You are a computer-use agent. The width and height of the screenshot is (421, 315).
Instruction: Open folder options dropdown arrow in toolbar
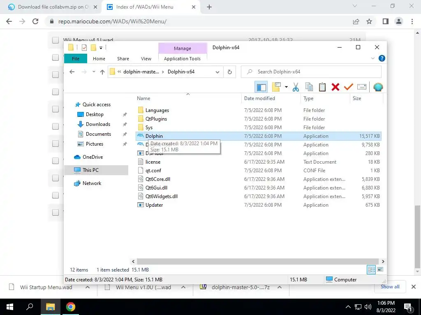pyautogui.click(x=286, y=87)
